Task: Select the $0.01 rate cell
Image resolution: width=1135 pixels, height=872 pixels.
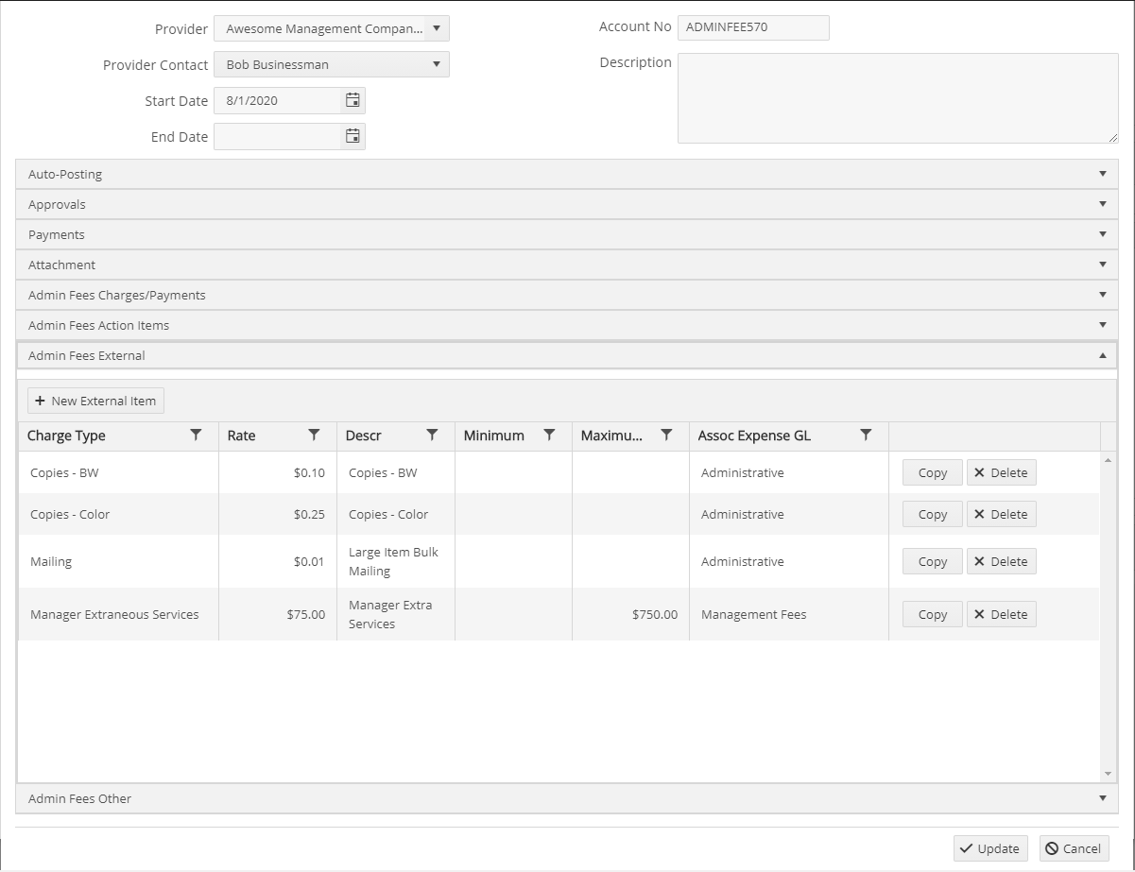Action: point(278,561)
